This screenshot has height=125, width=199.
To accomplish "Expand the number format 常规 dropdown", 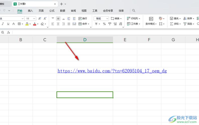I will click(107, 18).
